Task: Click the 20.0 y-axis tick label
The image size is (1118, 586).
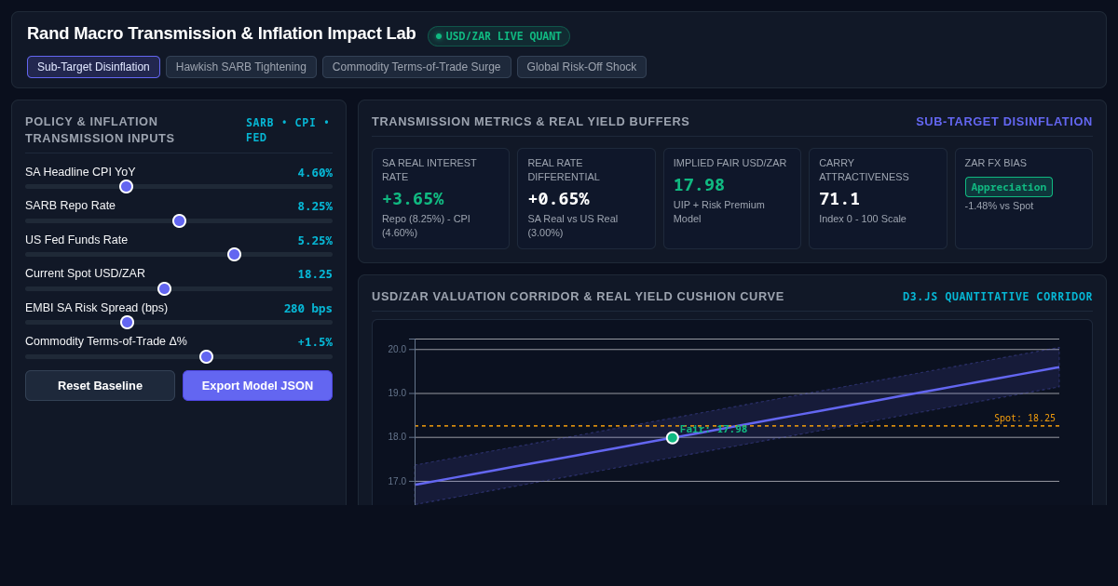Action: [397, 350]
